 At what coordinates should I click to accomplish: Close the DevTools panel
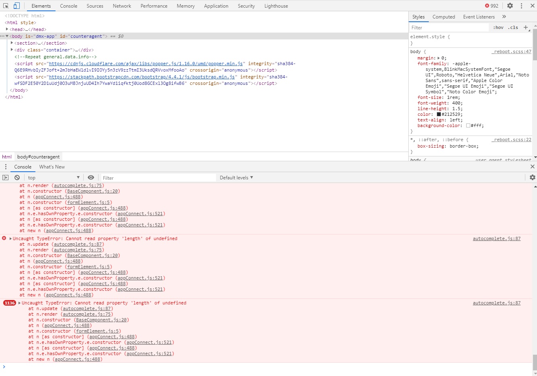(x=532, y=6)
